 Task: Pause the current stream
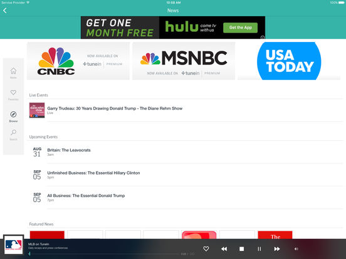259,248
